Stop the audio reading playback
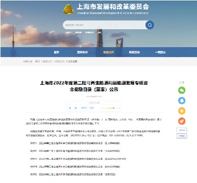197x183 pixels. tap(76, 108)
